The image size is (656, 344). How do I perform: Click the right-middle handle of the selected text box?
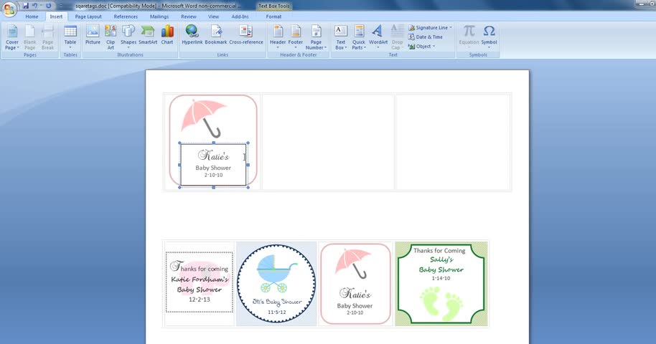pos(248,165)
